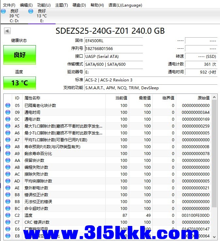The image size is (220, 241).
Task: Select the 平均TLC擦除计数 attribute row
Action: pyautogui.click(x=108, y=140)
